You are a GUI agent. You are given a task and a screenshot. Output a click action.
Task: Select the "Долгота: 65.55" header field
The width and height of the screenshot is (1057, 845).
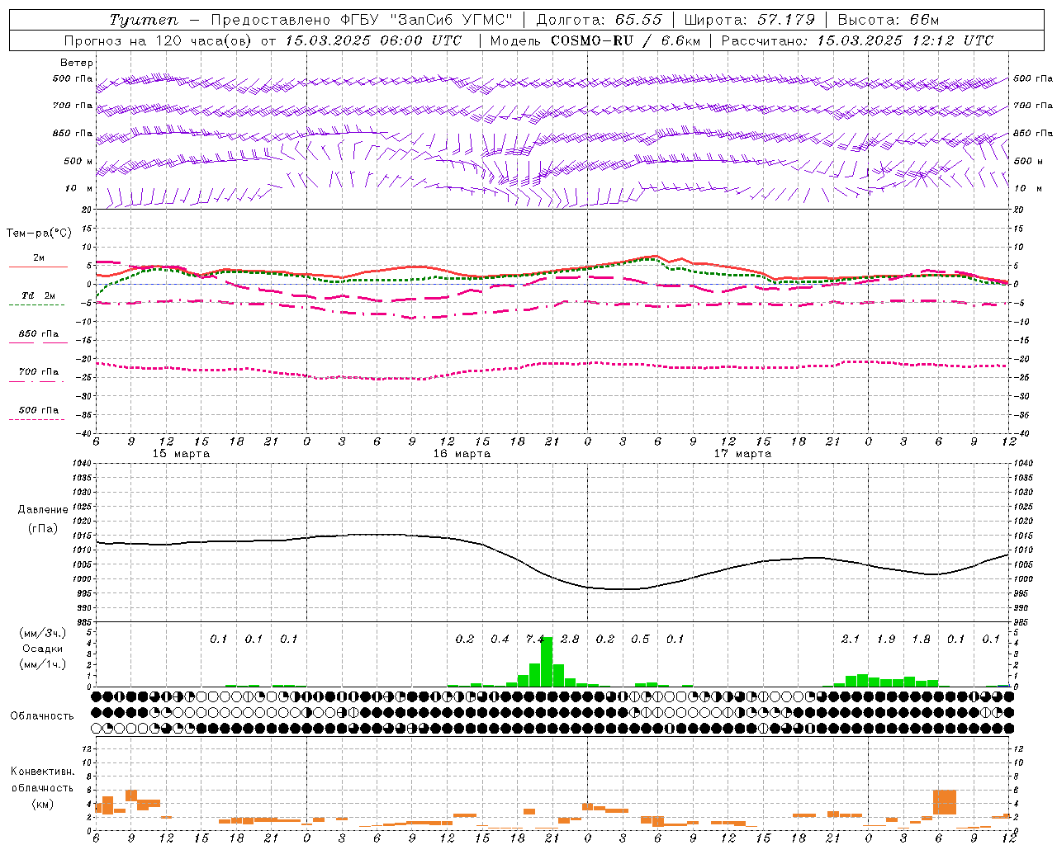click(x=599, y=20)
